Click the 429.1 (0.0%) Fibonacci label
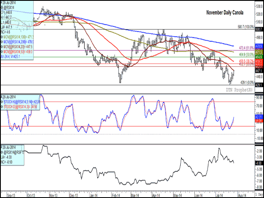 pyautogui.click(x=247, y=82)
